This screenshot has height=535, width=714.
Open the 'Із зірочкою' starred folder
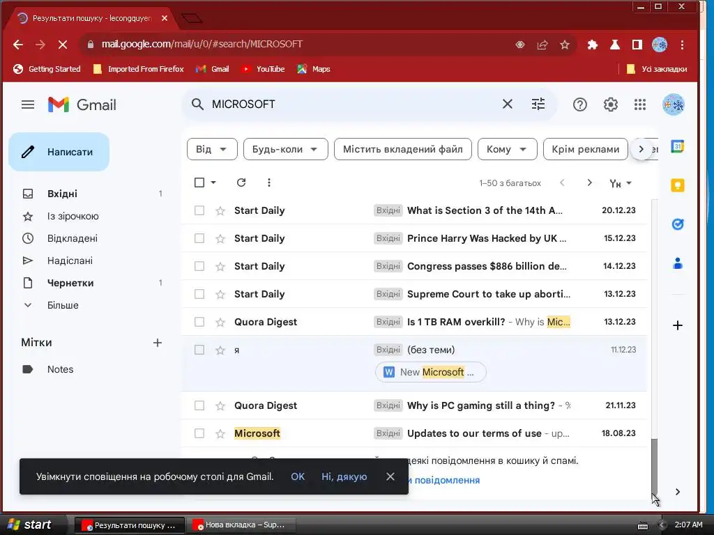(x=73, y=216)
